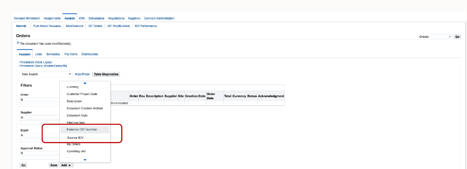Choose External IDV Number option
Image resolution: width=467 pixels, height=169 pixels.
pyautogui.click(x=85, y=130)
